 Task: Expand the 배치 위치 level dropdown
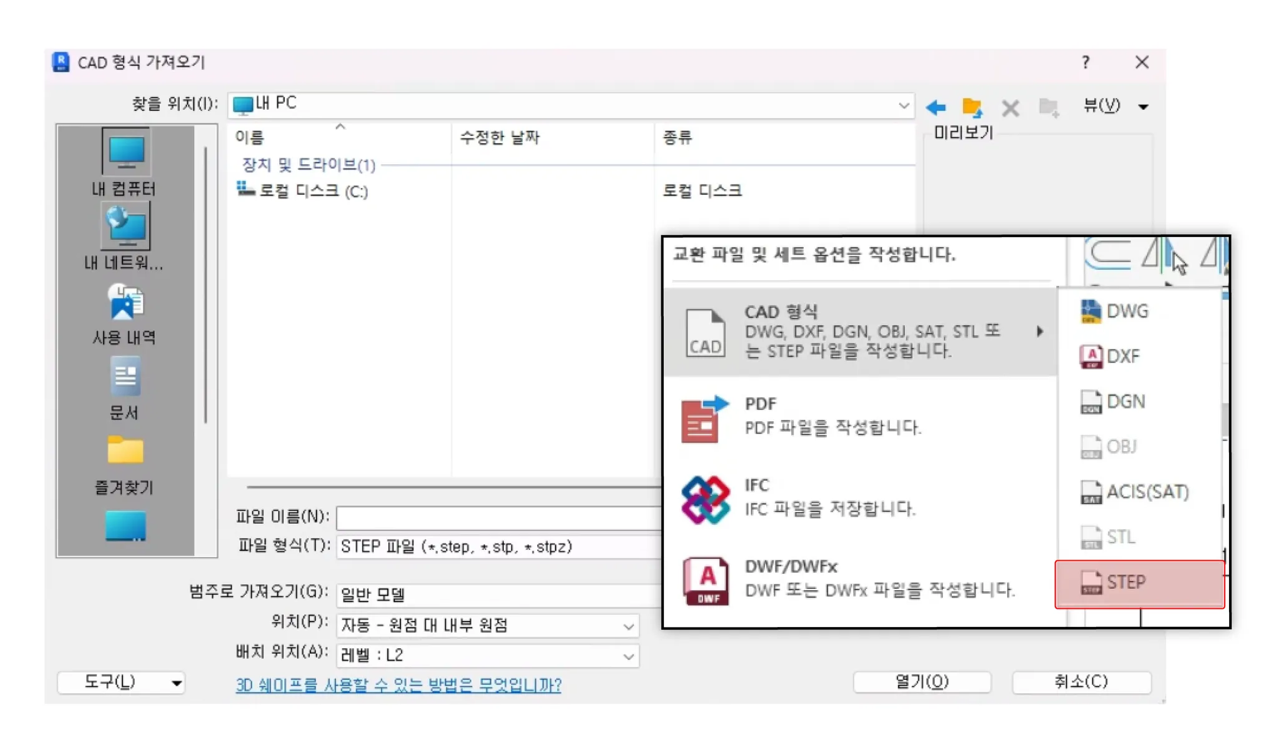(628, 656)
